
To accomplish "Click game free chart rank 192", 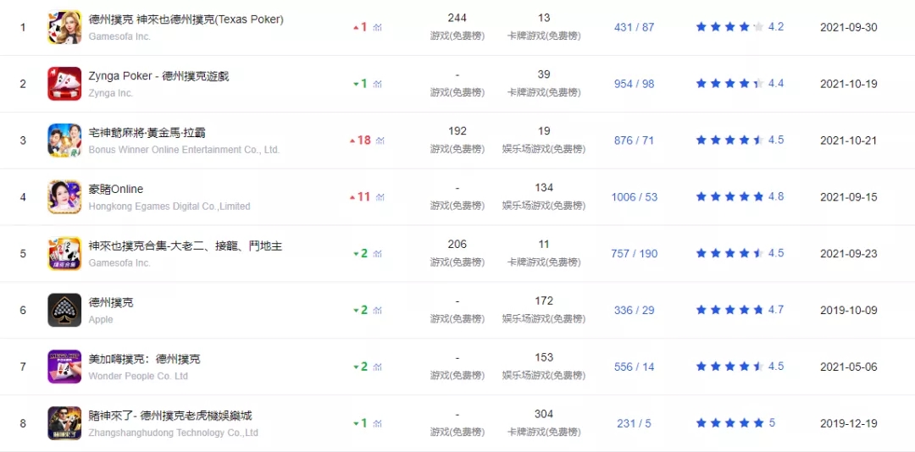I will coord(457,131).
